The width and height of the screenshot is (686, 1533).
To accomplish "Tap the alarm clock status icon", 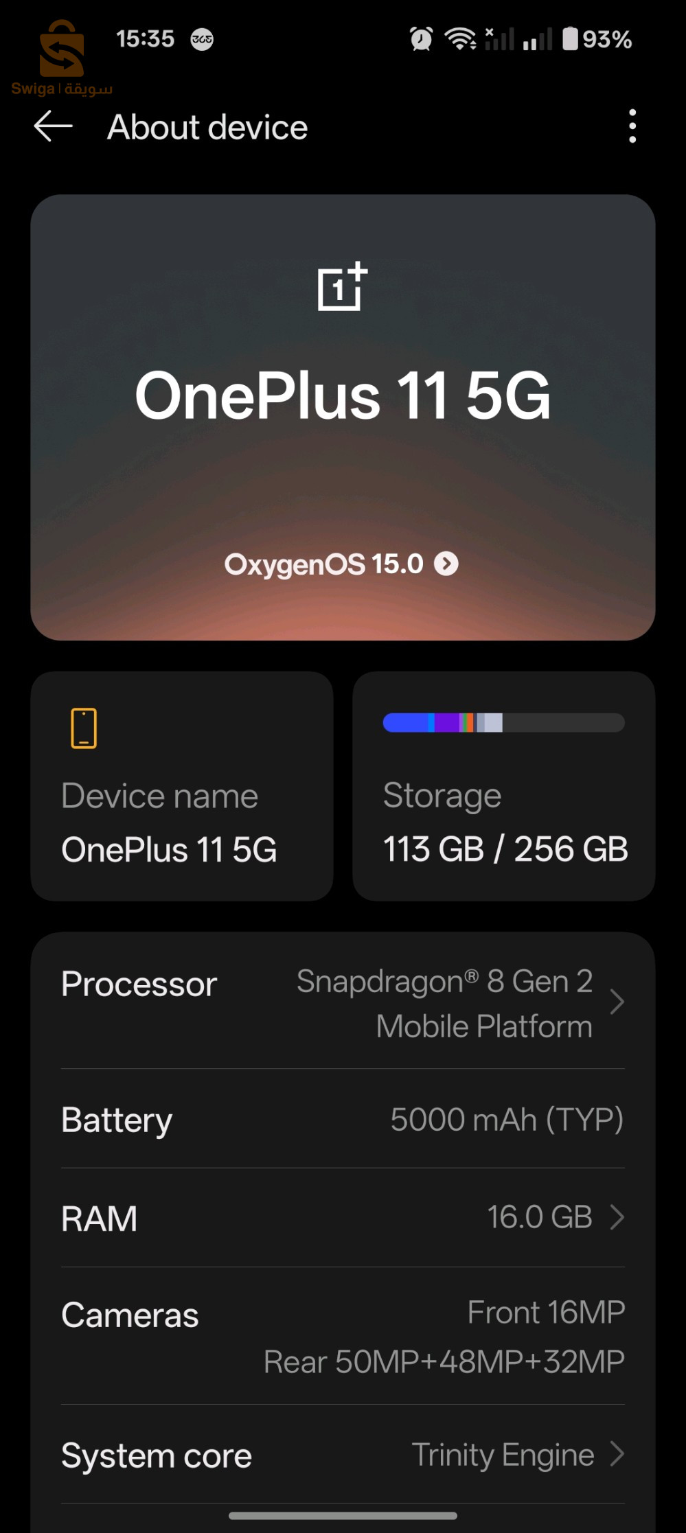I will point(421,39).
